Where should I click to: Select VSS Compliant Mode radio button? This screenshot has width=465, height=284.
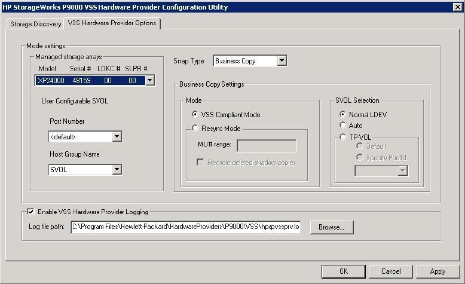[x=195, y=114]
